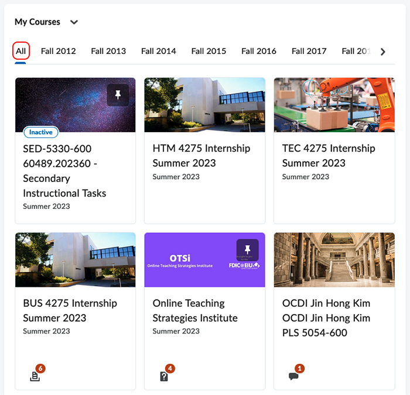Switch to the Fall 2013 tab
The image size is (410, 395).
pos(108,51)
